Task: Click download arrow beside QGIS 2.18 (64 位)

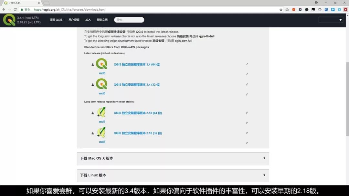Action: (93, 113)
